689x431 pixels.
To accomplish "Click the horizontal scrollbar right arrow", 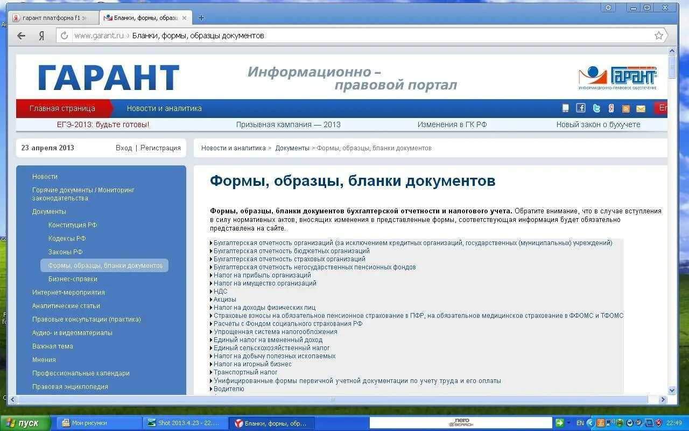I will [x=663, y=400].
